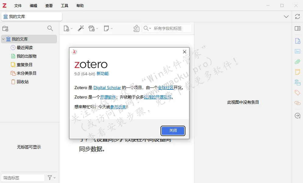Open the 编辑 menu
303x183 pixels.
33,5
